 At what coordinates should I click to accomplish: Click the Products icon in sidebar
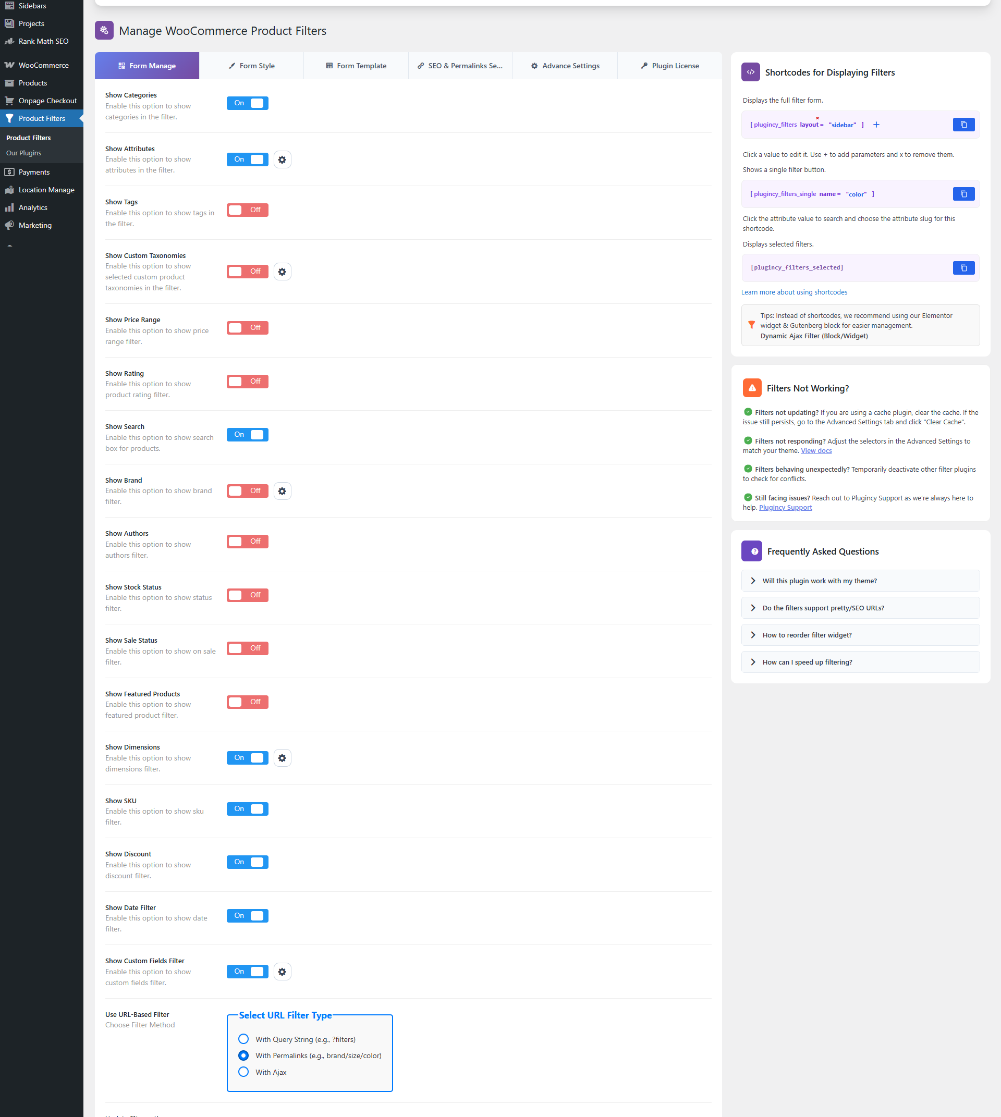9,83
